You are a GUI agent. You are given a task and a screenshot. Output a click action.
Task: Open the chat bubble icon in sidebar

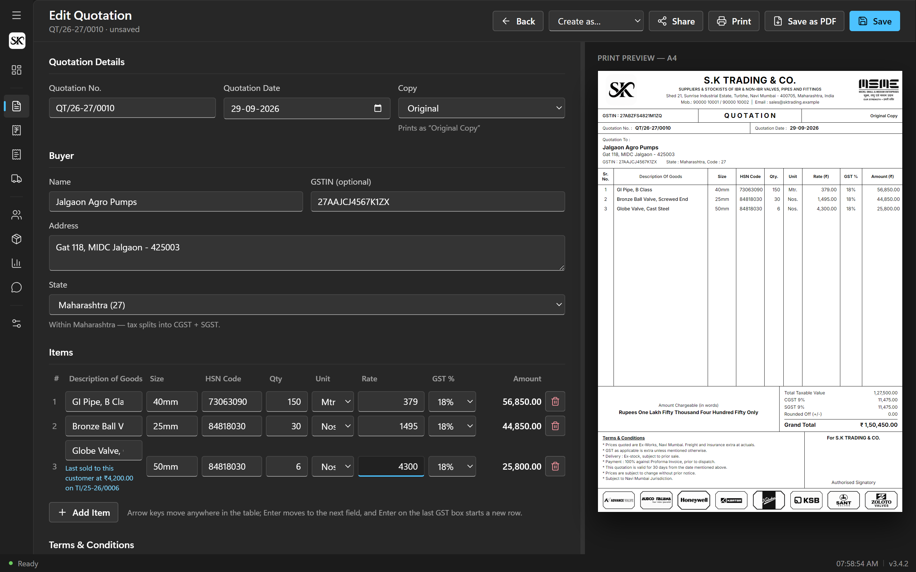pos(16,288)
